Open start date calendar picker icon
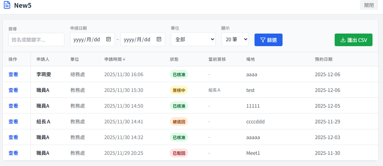 (x=109, y=39)
